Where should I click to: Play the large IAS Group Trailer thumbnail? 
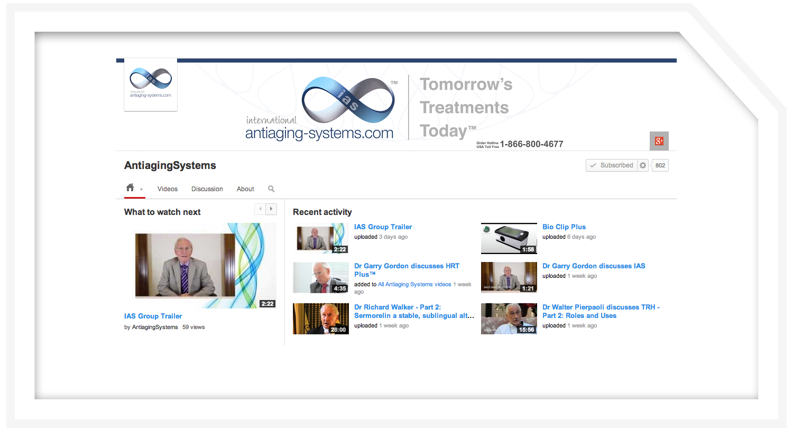(x=200, y=266)
